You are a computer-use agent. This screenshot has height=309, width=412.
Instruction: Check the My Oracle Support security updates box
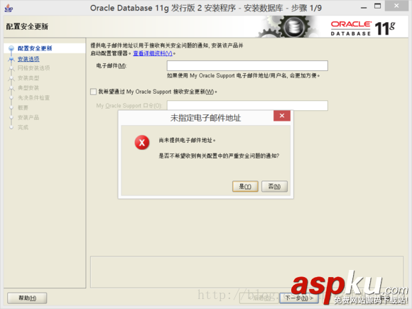(93, 92)
